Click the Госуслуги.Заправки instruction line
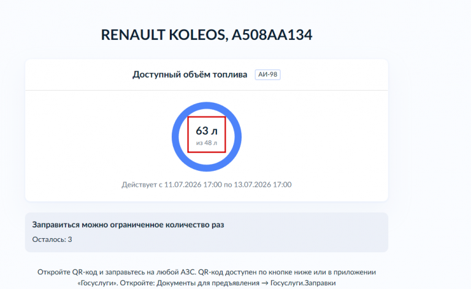 pyautogui.click(x=207, y=283)
